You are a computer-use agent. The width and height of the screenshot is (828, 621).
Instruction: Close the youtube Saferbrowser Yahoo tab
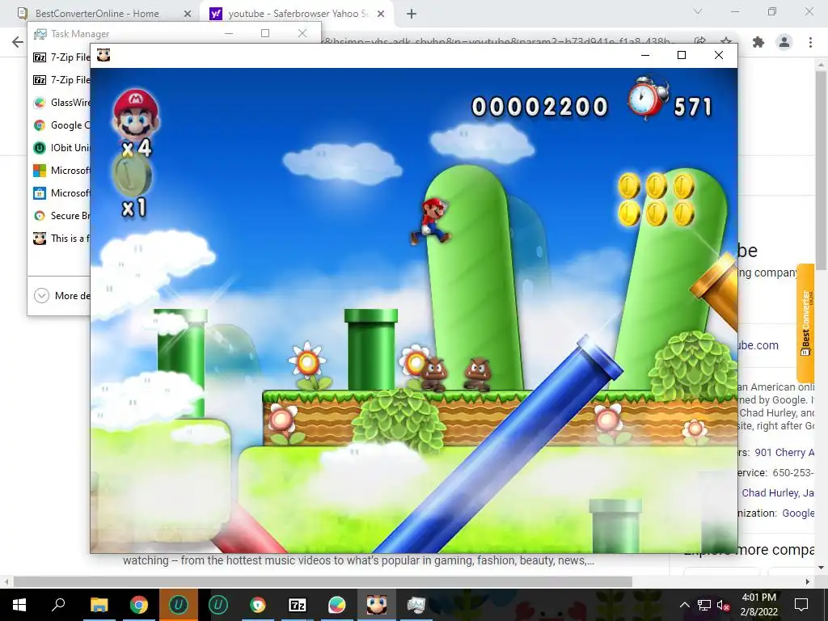(381, 15)
